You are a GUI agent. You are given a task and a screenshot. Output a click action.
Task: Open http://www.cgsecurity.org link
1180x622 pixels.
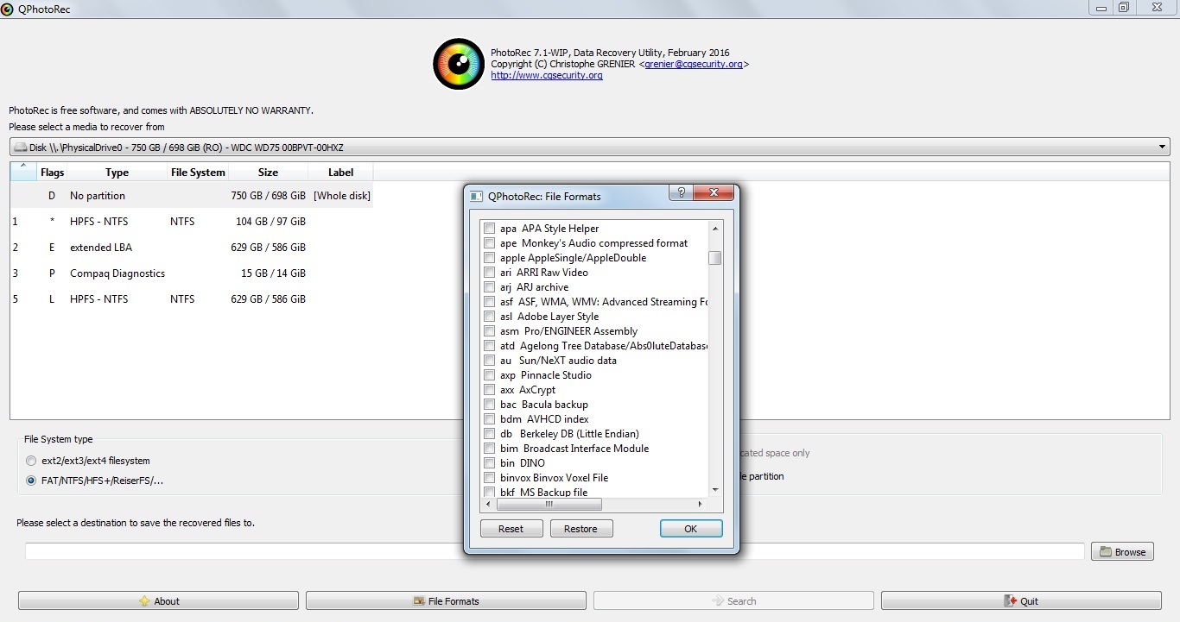pos(547,75)
